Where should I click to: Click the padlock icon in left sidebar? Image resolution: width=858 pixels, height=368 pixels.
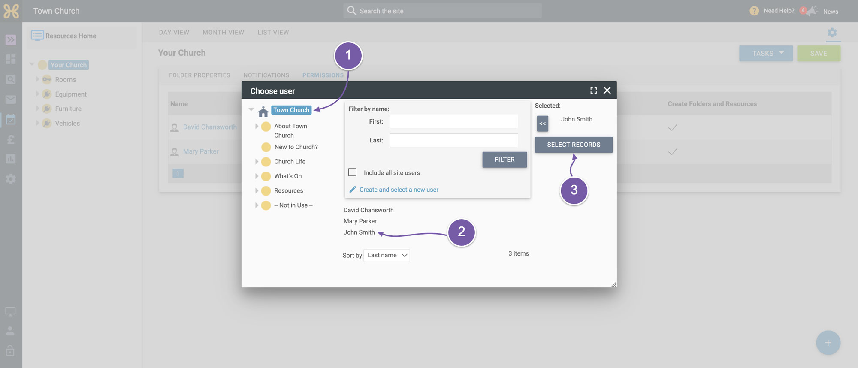point(10,350)
